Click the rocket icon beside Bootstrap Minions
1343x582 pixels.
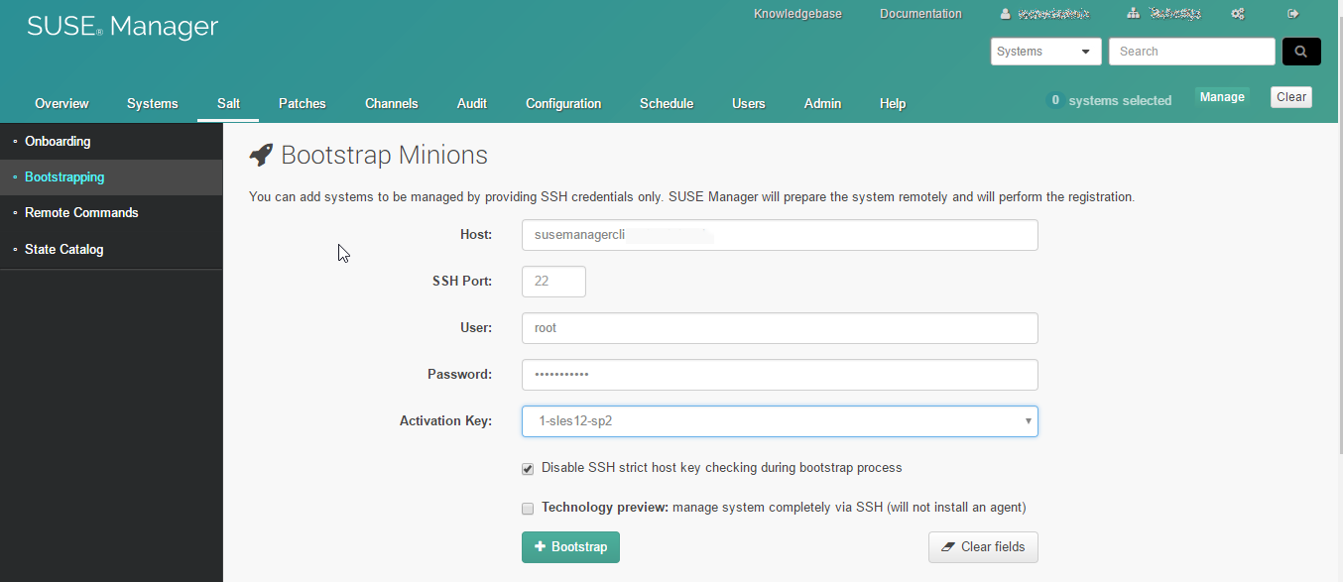[261, 155]
